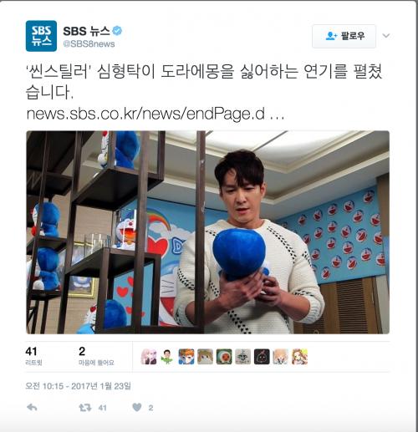This screenshot has height=432, width=418.
Task: Click the second avatar with green figure
Action: tap(167, 357)
